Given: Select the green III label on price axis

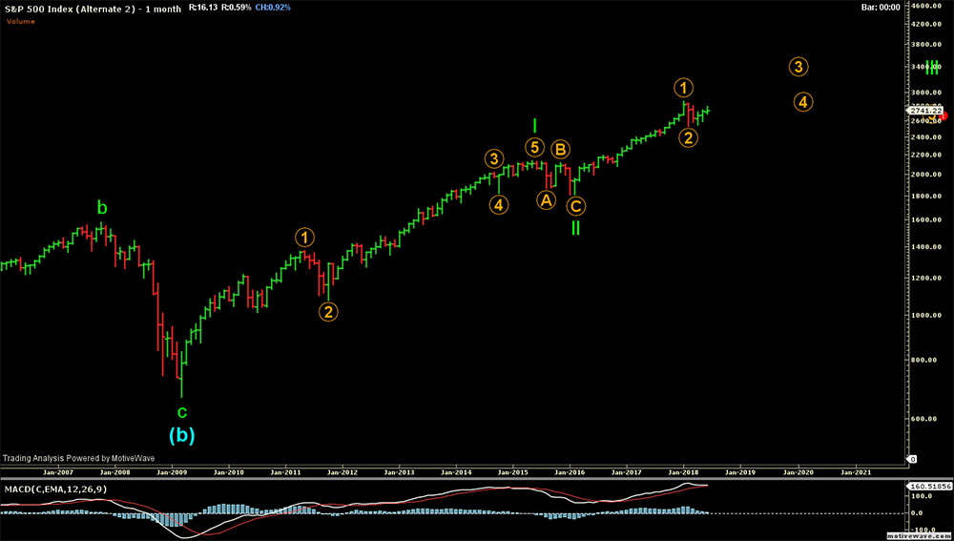Looking at the screenshot, I should point(932,67).
